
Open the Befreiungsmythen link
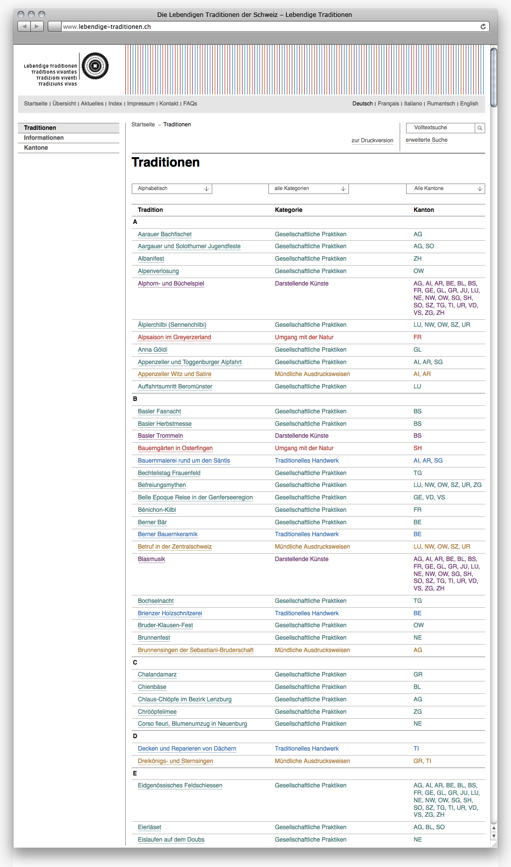click(162, 485)
